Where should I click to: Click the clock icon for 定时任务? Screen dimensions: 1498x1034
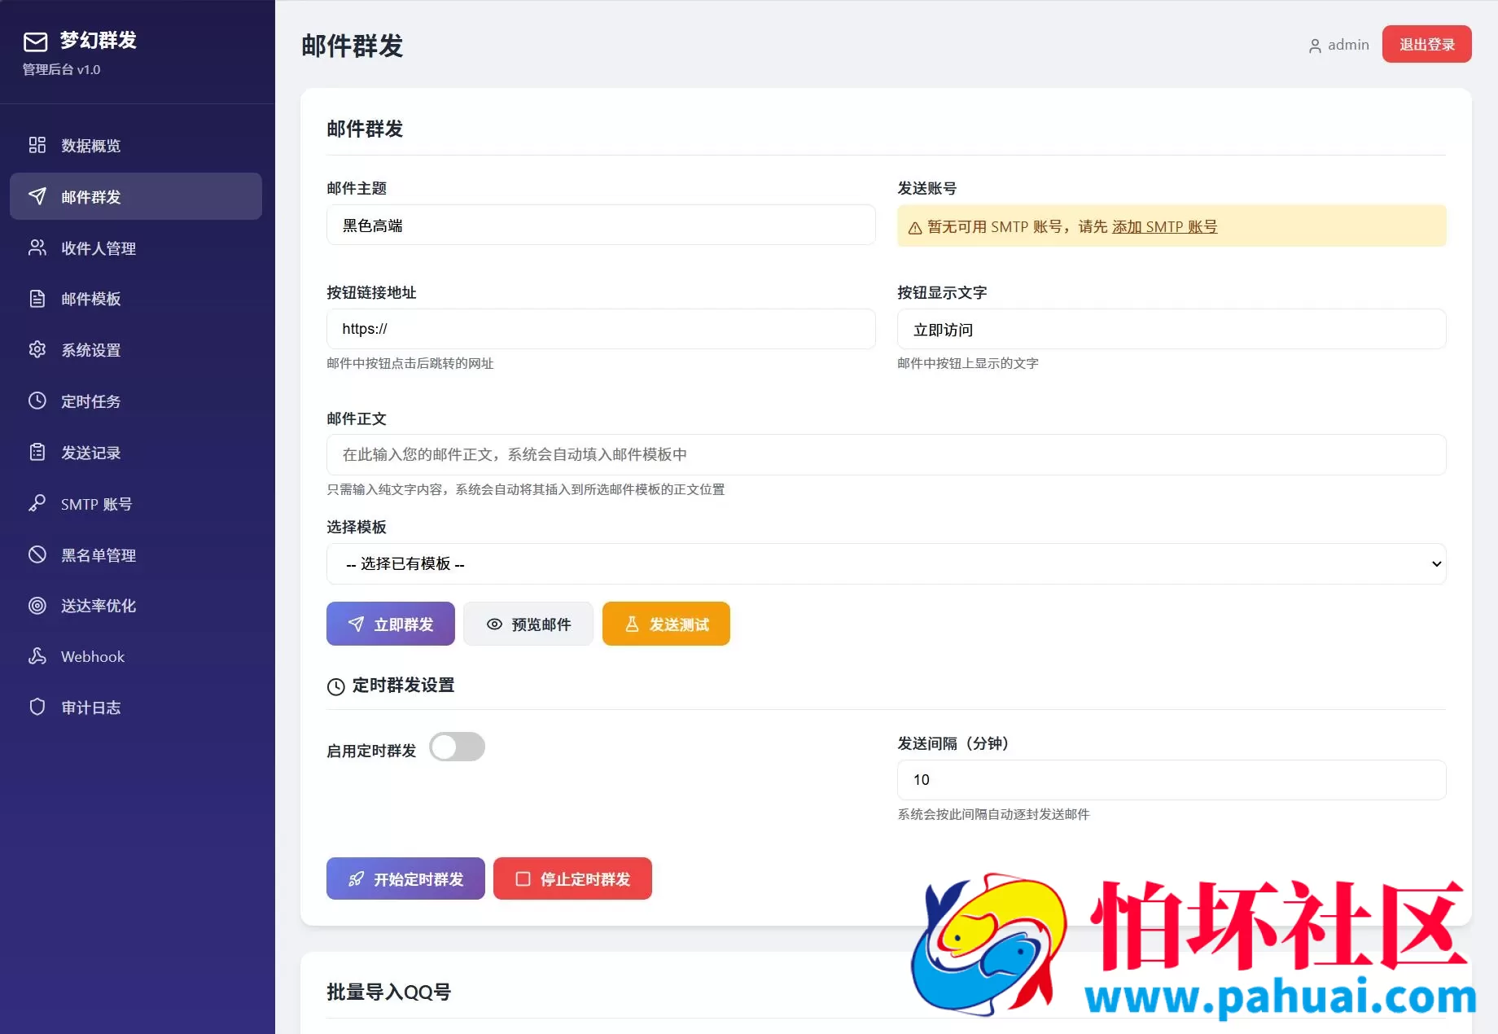point(37,401)
